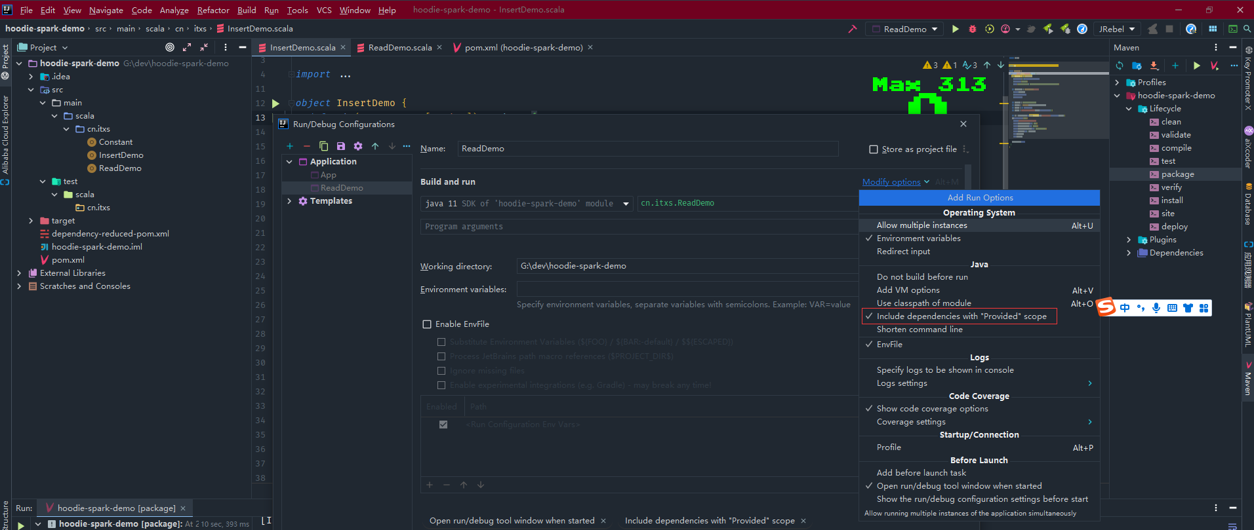Open the Search Everywhere magnifier
The height and width of the screenshot is (530, 1254).
tap(1247, 29)
